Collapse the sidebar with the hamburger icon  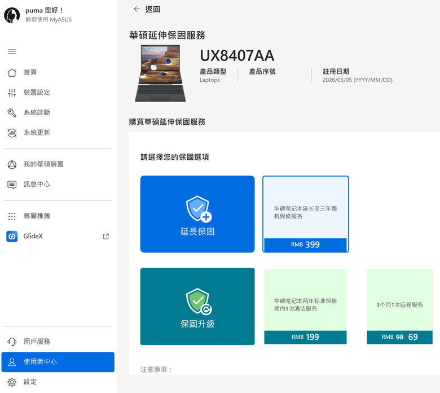point(12,51)
